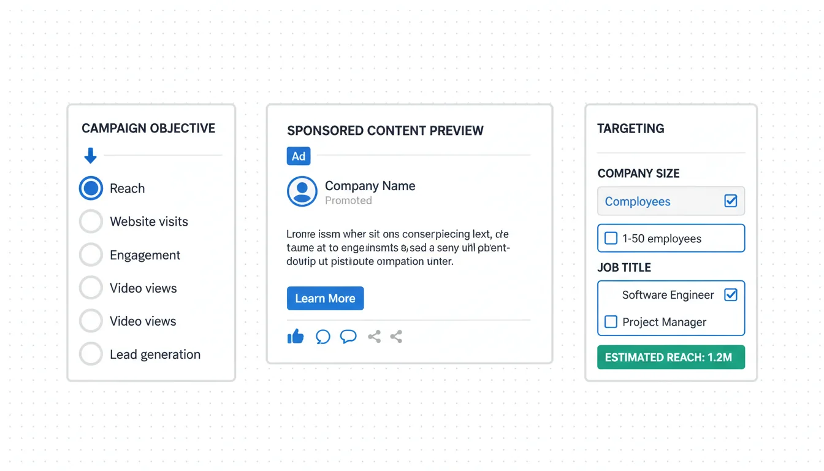Open the company profile avatar icon
The image size is (824, 471).
point(302,191)
